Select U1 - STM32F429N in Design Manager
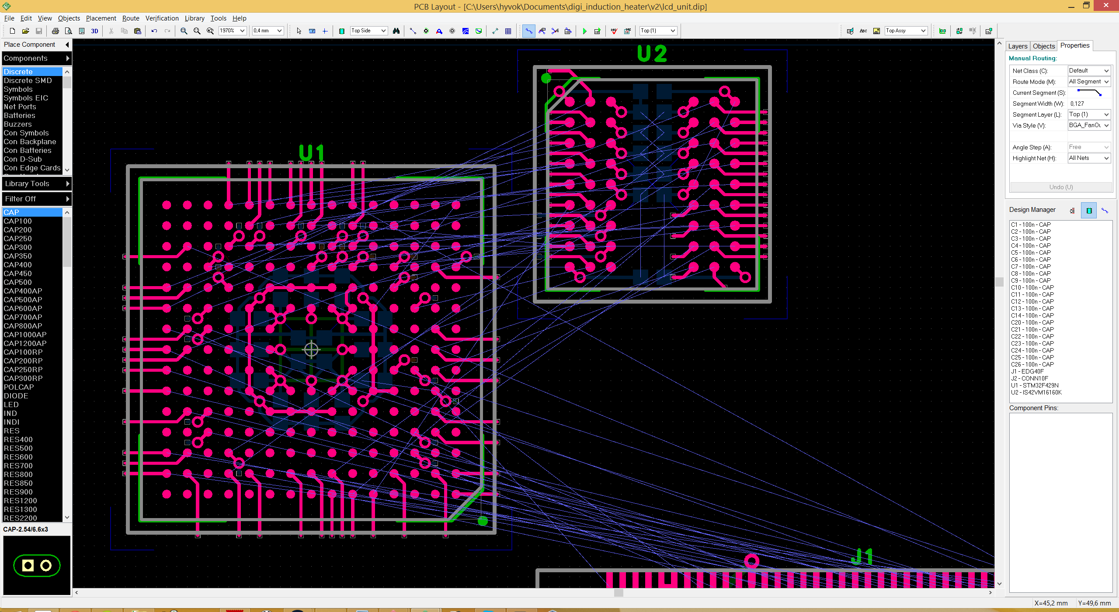Image resolution: width=1119 pixels, height=612 pixels. coord(1035,385)
